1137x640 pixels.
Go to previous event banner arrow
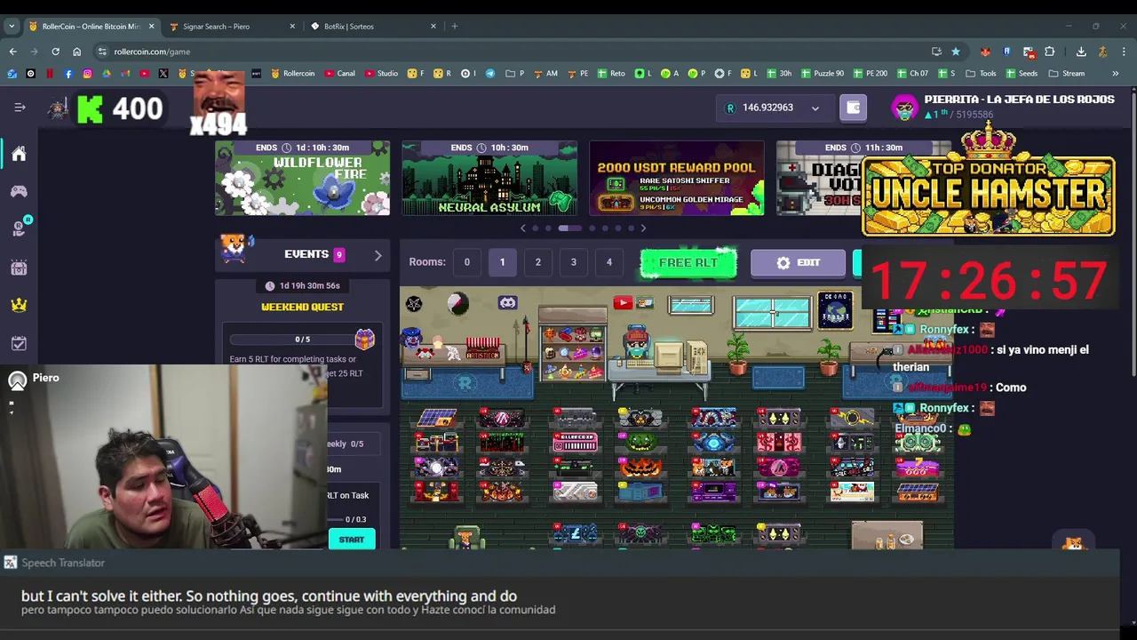point(523,228)
